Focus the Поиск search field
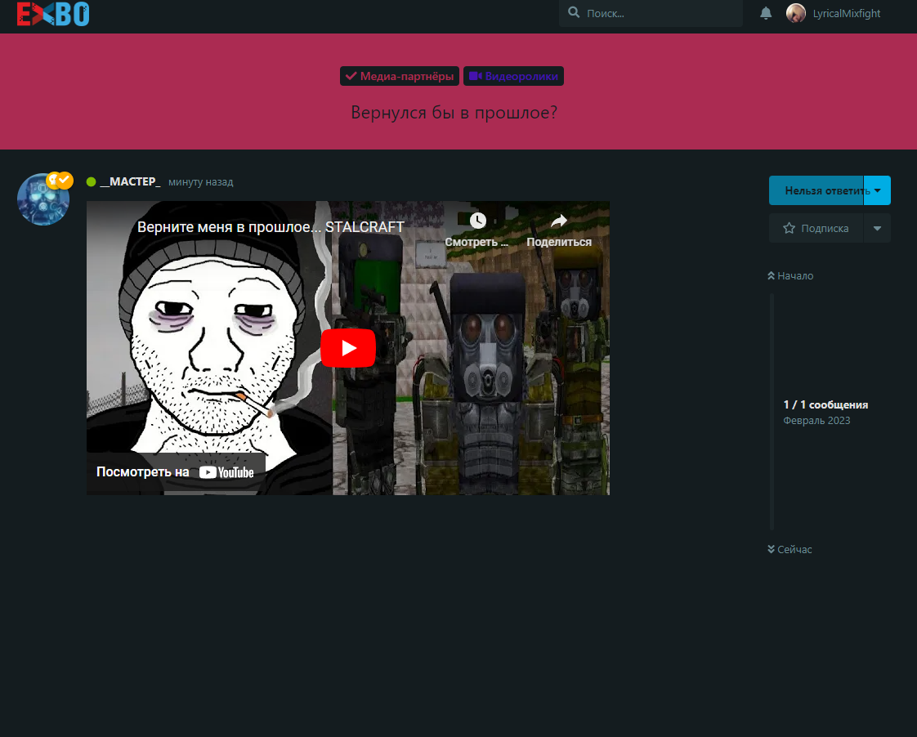917x737 pixels. point(651,13)
